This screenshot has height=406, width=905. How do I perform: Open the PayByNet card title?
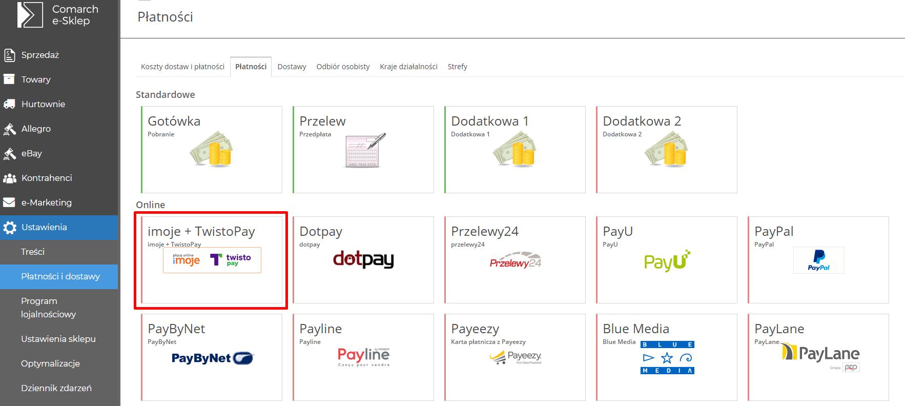pyautogui.click(x=176, y=329)
